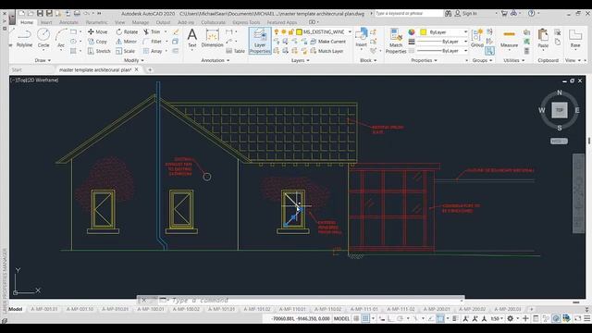Insert a Table from Annotation panel
The image size is (592, 333).
point(236,51)
